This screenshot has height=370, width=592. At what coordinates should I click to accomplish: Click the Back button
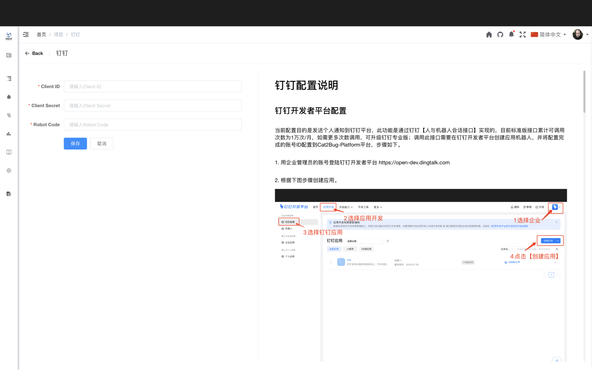pyautogui.click(x=34, y=53)
